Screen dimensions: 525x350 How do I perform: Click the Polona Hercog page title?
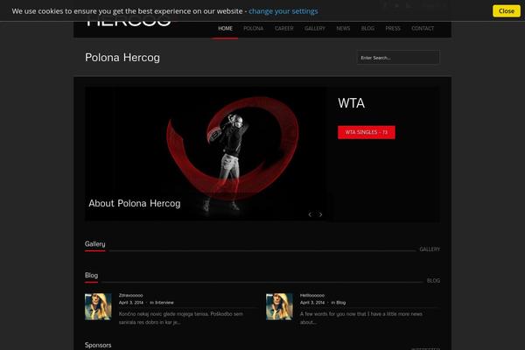(x=122, y=58)
